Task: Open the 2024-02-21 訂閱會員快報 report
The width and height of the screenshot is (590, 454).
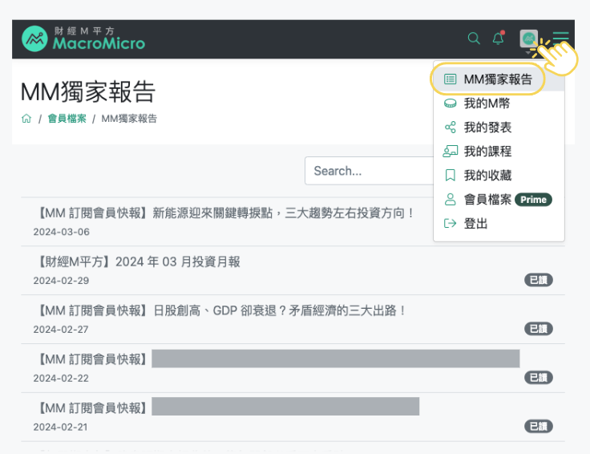Action: click(293, 417)
